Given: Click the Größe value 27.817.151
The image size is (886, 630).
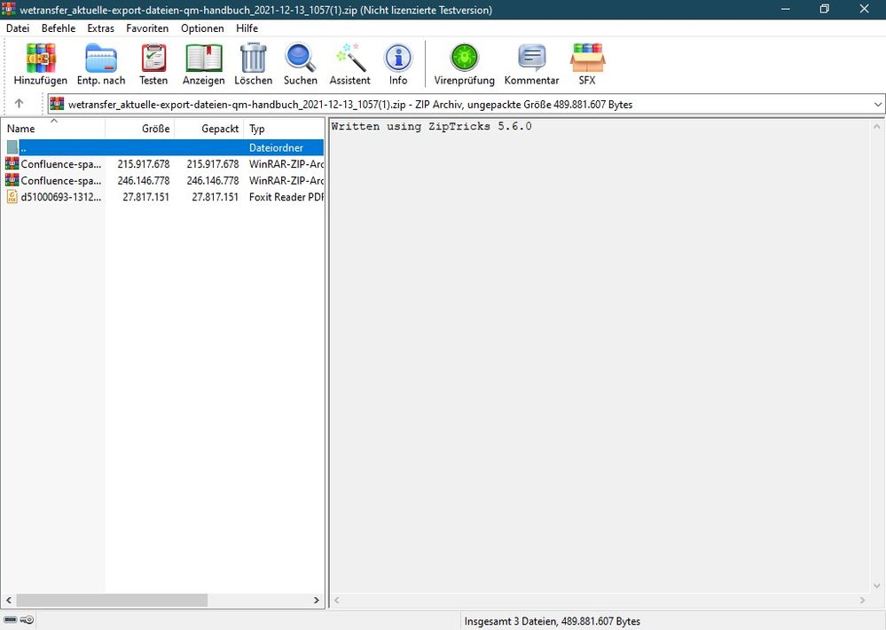Looking at the screenshot, I should click(x=145, y=197).
